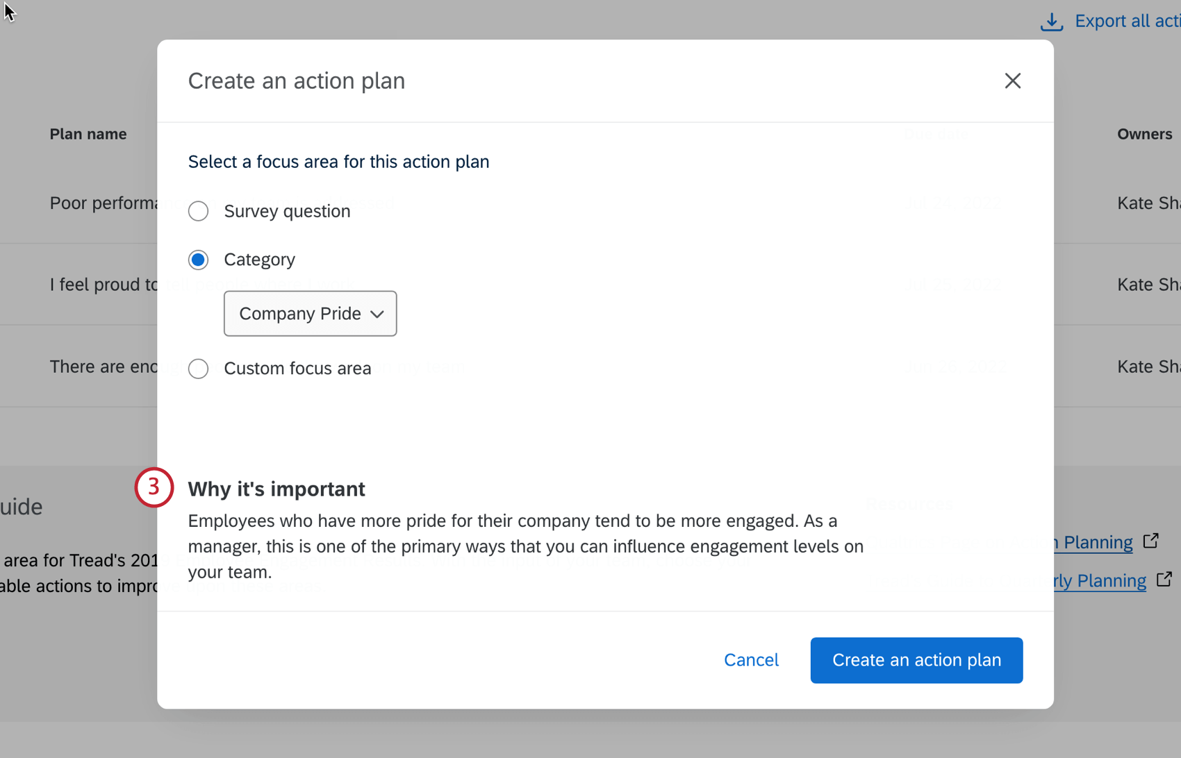Viewport: 1181px width, 758px height.
Task: Click the lower Planning resource link
Action: coord(1100,580)
